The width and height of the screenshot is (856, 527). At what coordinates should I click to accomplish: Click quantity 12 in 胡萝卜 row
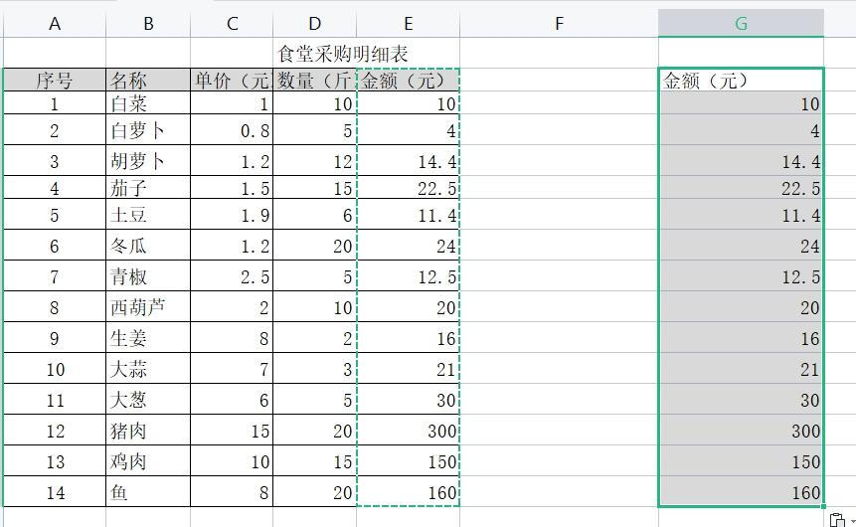315,160
